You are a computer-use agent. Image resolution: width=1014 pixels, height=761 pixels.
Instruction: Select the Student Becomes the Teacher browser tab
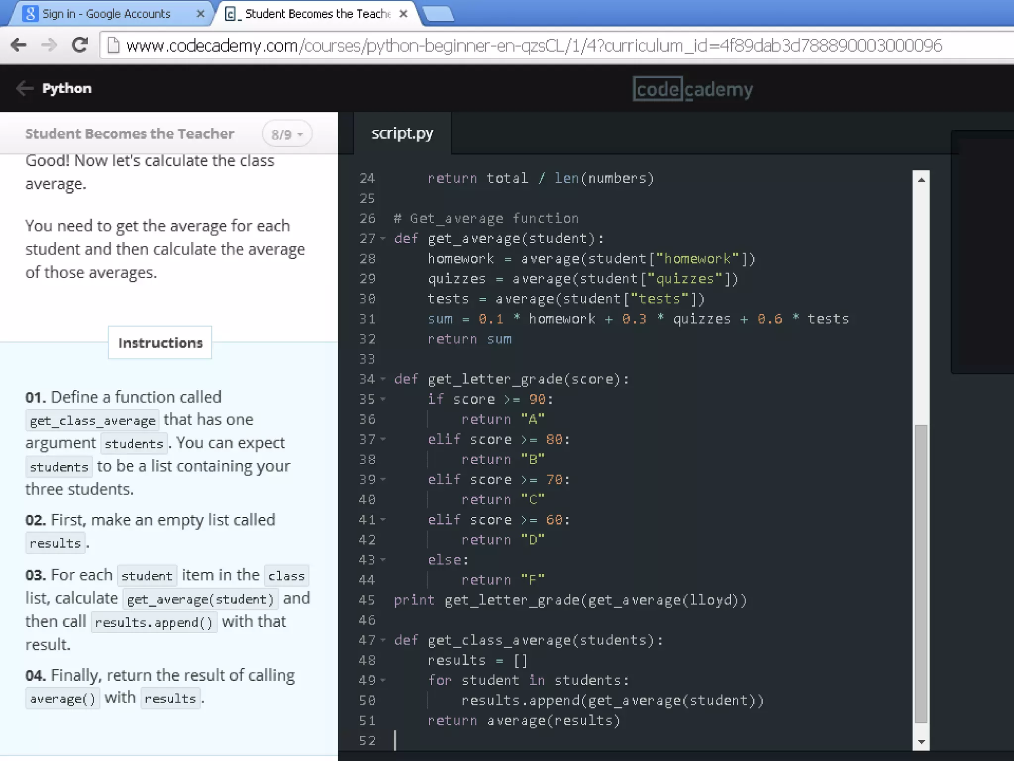[x=317, y=14]
